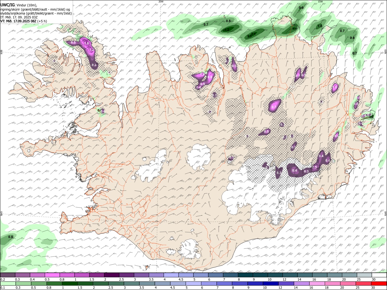Click the green '1.0' rain value in the northeast
The width and height of the screenshot is (387, 290).
pos(320,26)
